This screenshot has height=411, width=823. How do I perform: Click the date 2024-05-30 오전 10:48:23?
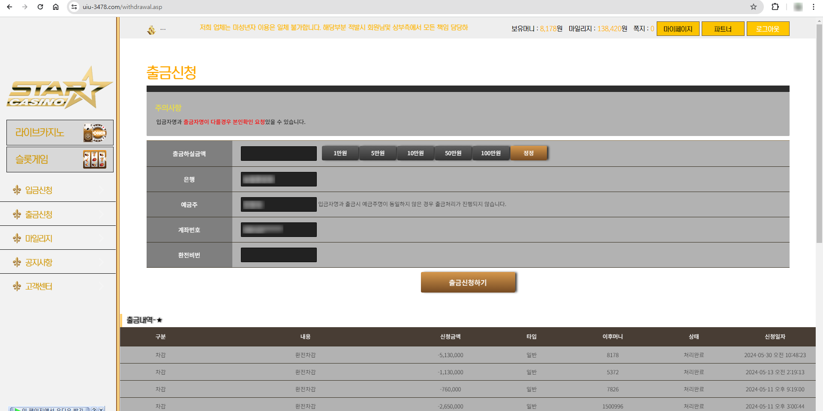pyautogui.click(x=775, y=355)
